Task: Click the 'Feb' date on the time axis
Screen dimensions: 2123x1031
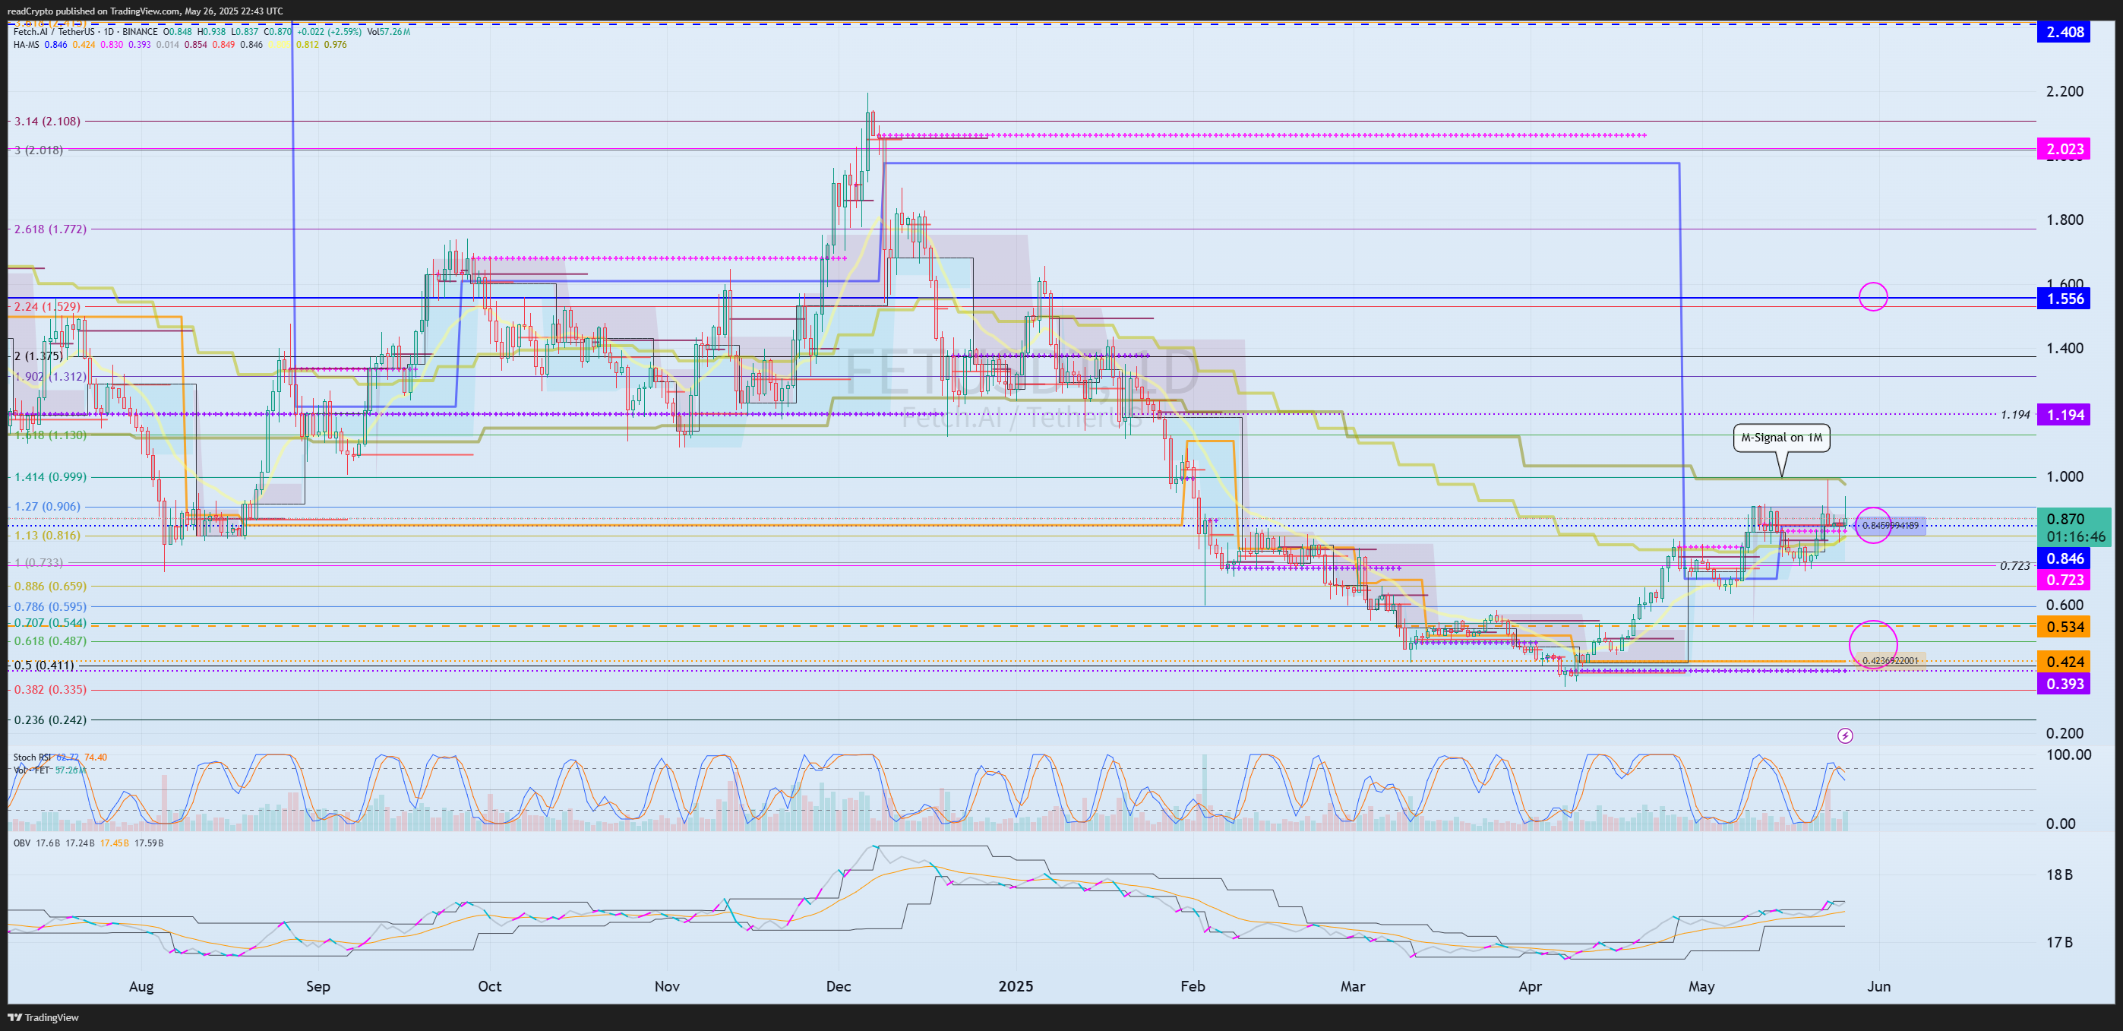Action: coord(1193,986)
